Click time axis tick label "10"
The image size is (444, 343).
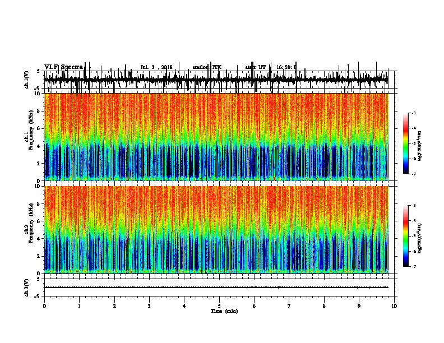point(394,306)
